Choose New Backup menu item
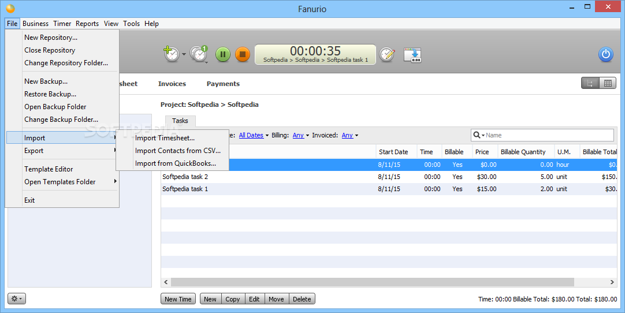 (x=62, y=81)
